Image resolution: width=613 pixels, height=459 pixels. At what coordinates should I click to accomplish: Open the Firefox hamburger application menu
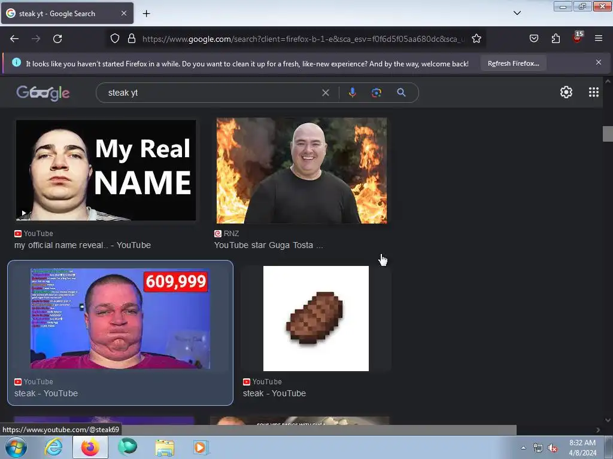point(599,39)
